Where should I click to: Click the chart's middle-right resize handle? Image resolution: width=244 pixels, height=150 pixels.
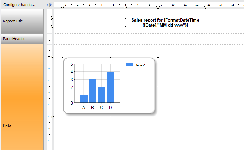click(158, 86)
